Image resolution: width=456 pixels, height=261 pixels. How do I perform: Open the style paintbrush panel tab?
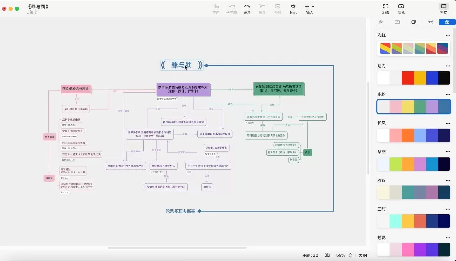pos(381,22)
